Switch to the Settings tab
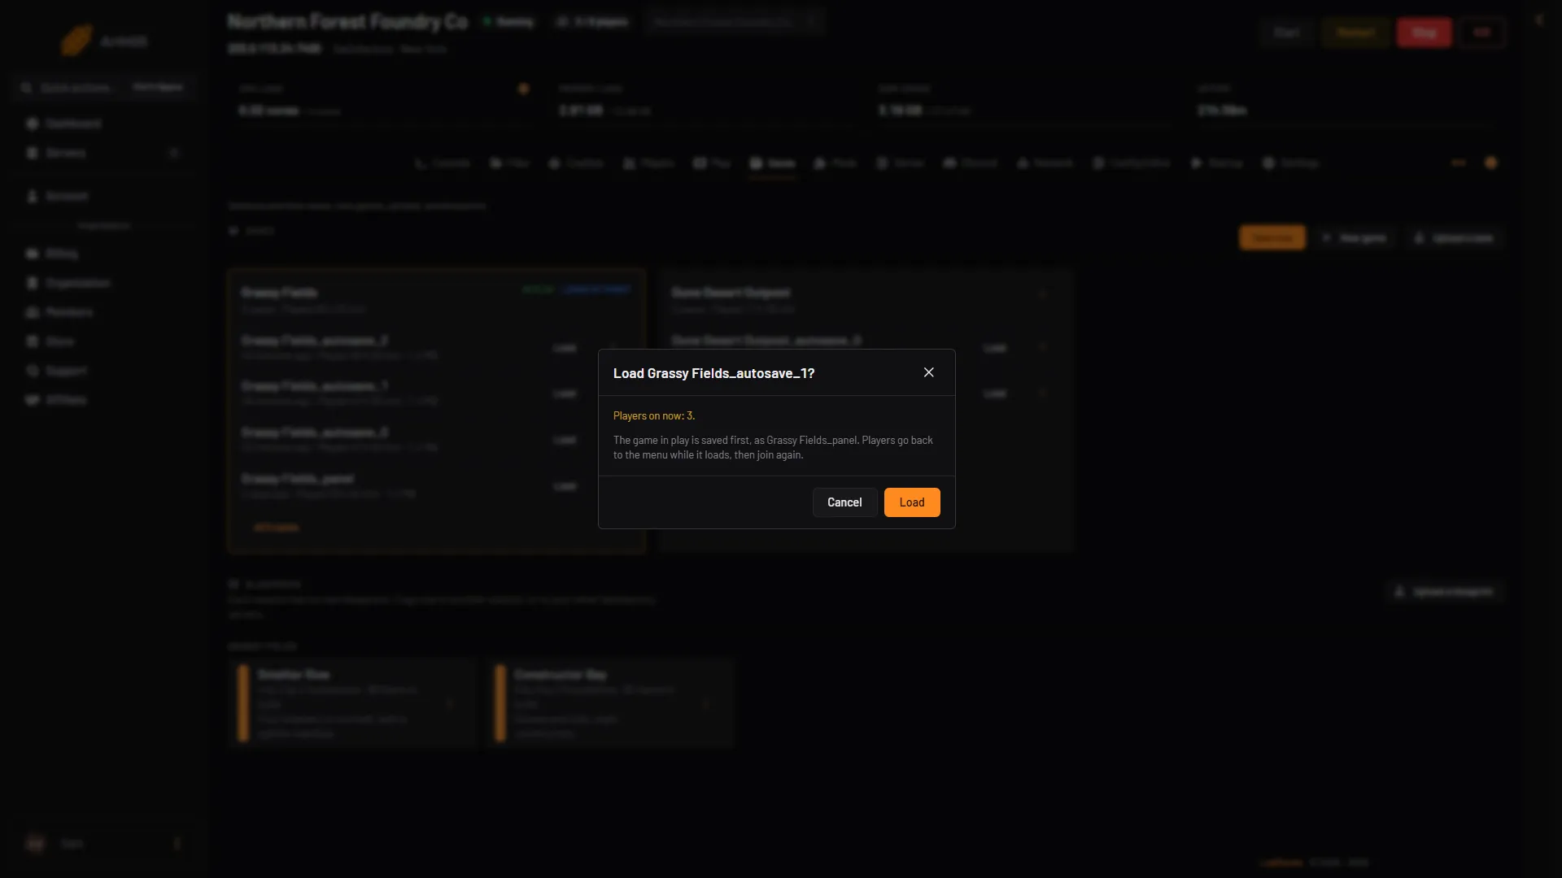 click(1290, 163)
